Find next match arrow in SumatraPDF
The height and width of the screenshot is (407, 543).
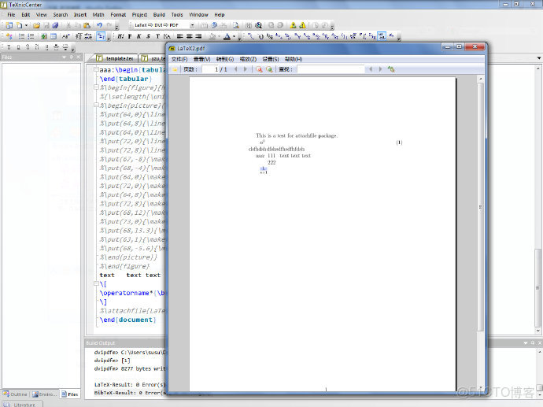coord(380,69)
